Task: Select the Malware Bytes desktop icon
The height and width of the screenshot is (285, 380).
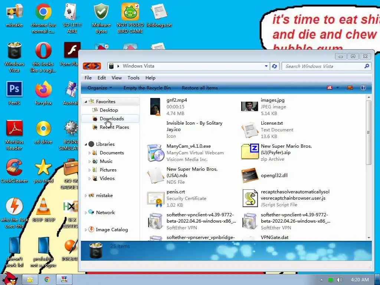Action: [101, 18]
